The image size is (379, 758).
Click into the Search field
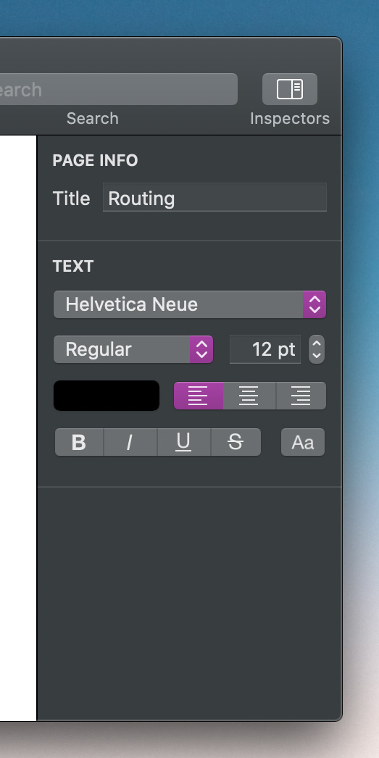tap(116, 89)
